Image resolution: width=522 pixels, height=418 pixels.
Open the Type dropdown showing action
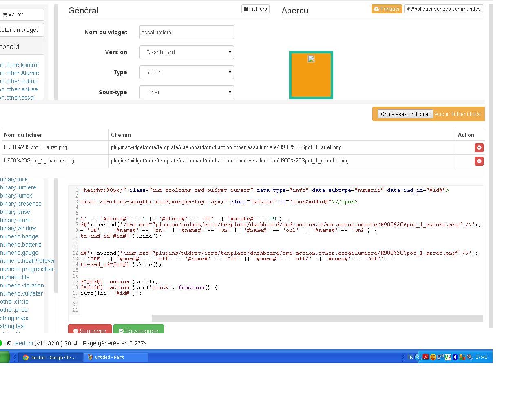click(187, 72)
